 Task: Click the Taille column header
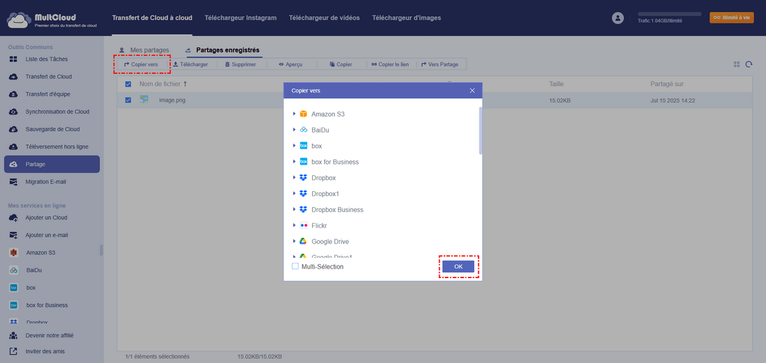click(x=556, y=84)
